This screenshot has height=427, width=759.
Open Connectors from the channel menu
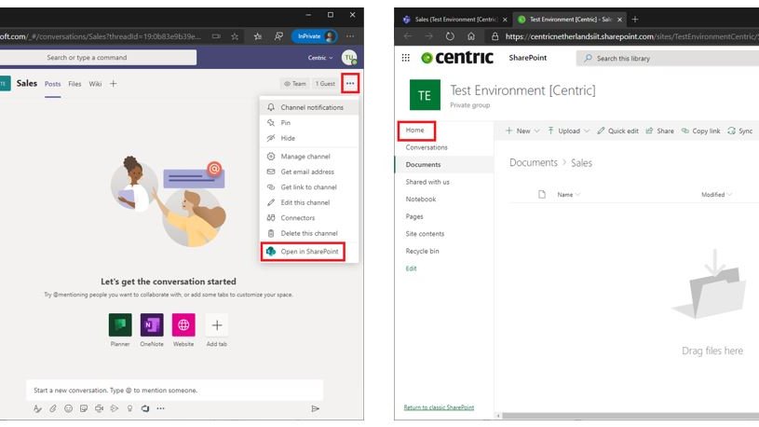click(309, 218)
